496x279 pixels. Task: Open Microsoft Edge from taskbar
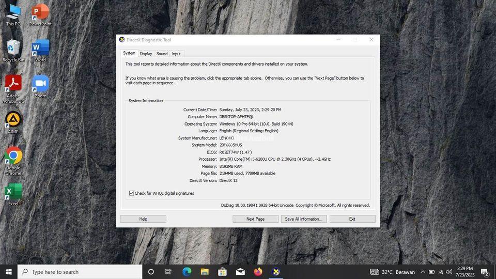point(187,272)
